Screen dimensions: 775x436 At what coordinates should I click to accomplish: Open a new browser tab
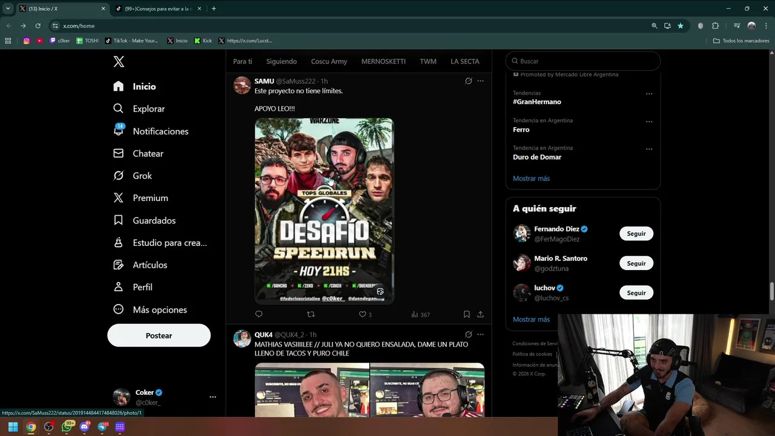pyautogui.click(x=214, y=8)
